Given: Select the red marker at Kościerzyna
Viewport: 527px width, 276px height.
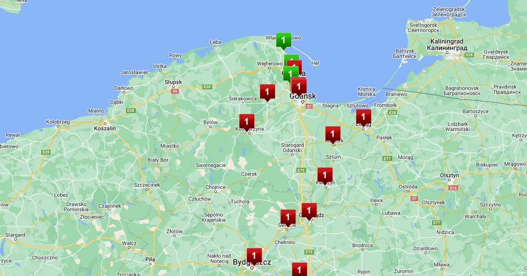Looking at the screenshot, I should pyautogui.click(x=246, y=121).
